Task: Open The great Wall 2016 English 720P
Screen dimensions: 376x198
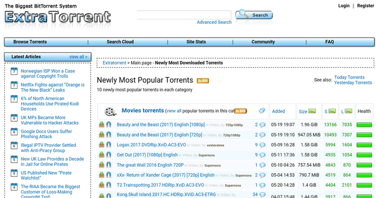Action: coord(150,165)
